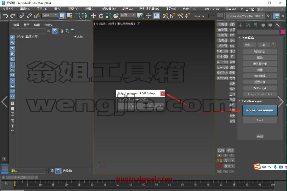Open the 全部 selection filter dropdown
287x191 pixels.
[50, 15]
